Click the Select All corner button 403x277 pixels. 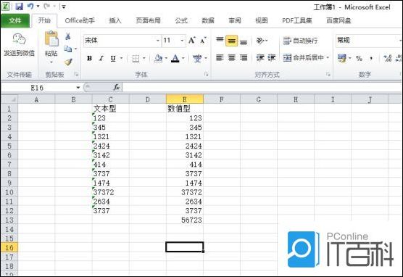[9, 99]
